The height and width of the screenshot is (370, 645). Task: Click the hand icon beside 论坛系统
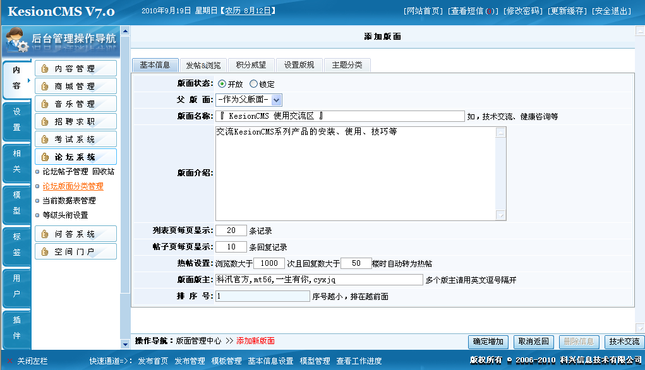pos(45,157)
